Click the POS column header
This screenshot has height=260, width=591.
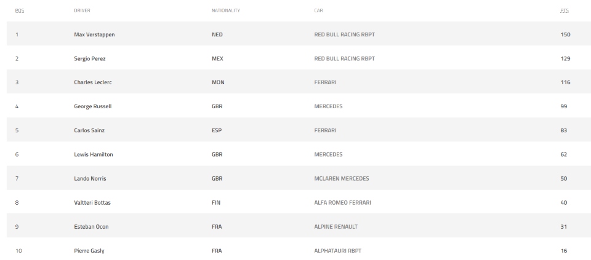pyautogui.click(x=17, y=10)
